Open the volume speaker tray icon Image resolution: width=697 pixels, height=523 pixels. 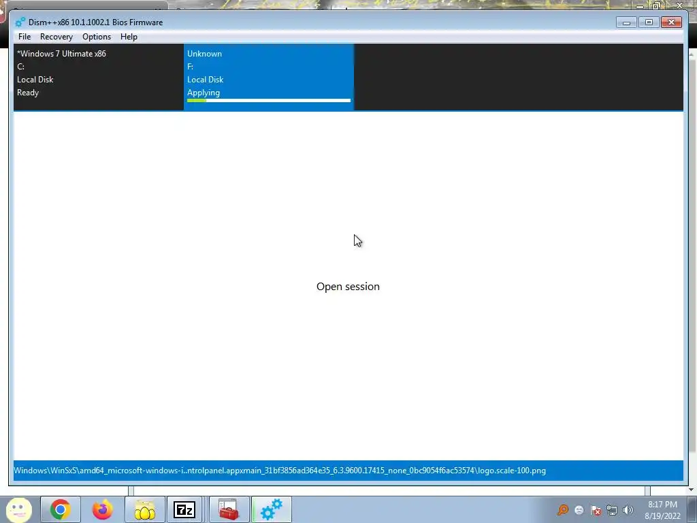pos(628,510)
